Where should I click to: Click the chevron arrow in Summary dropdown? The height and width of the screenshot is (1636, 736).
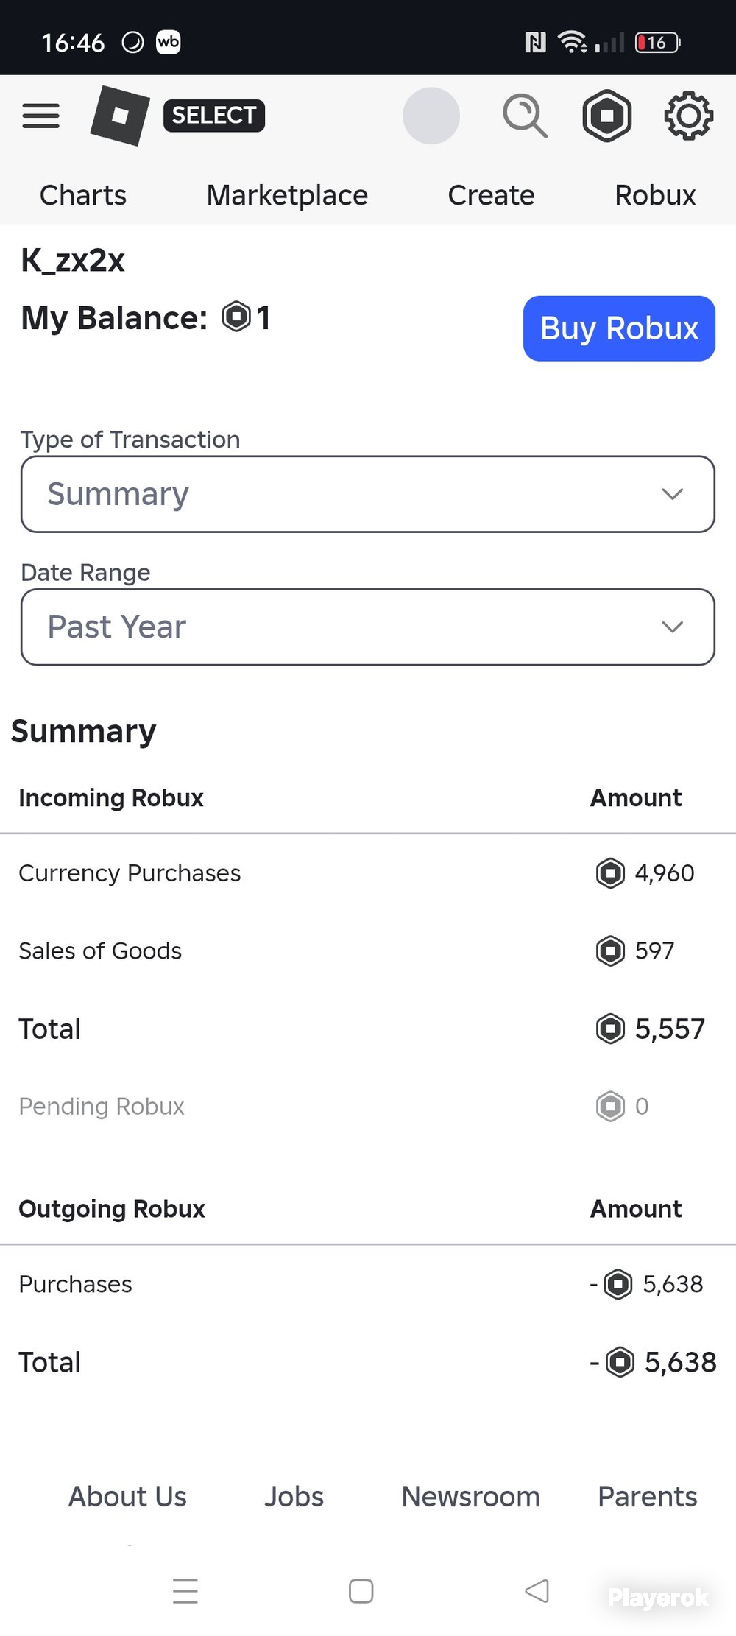673,494
